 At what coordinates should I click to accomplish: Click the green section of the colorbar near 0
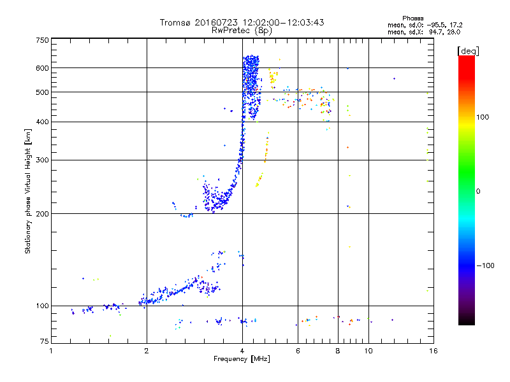pos(467,185)
